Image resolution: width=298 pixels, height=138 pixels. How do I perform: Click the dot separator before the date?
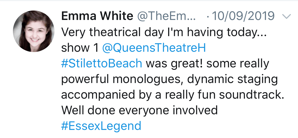207,17
